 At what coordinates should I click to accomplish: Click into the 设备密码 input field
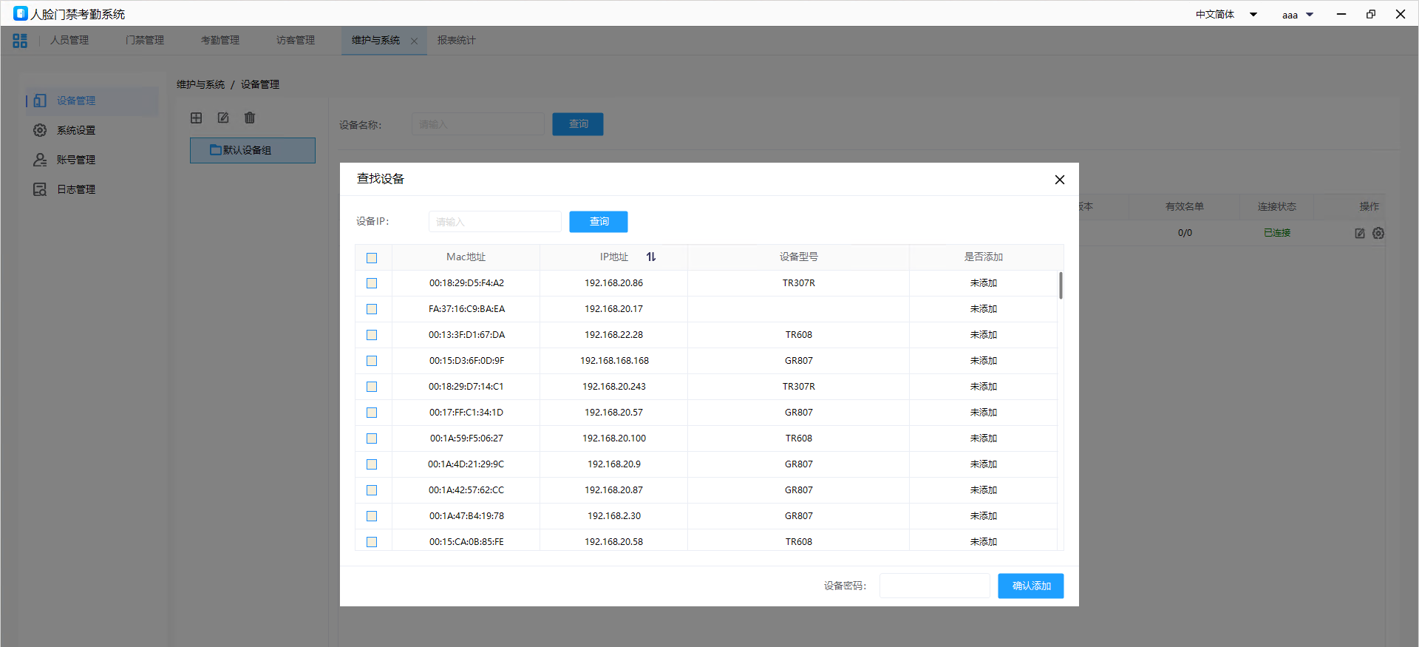[934, 586]
